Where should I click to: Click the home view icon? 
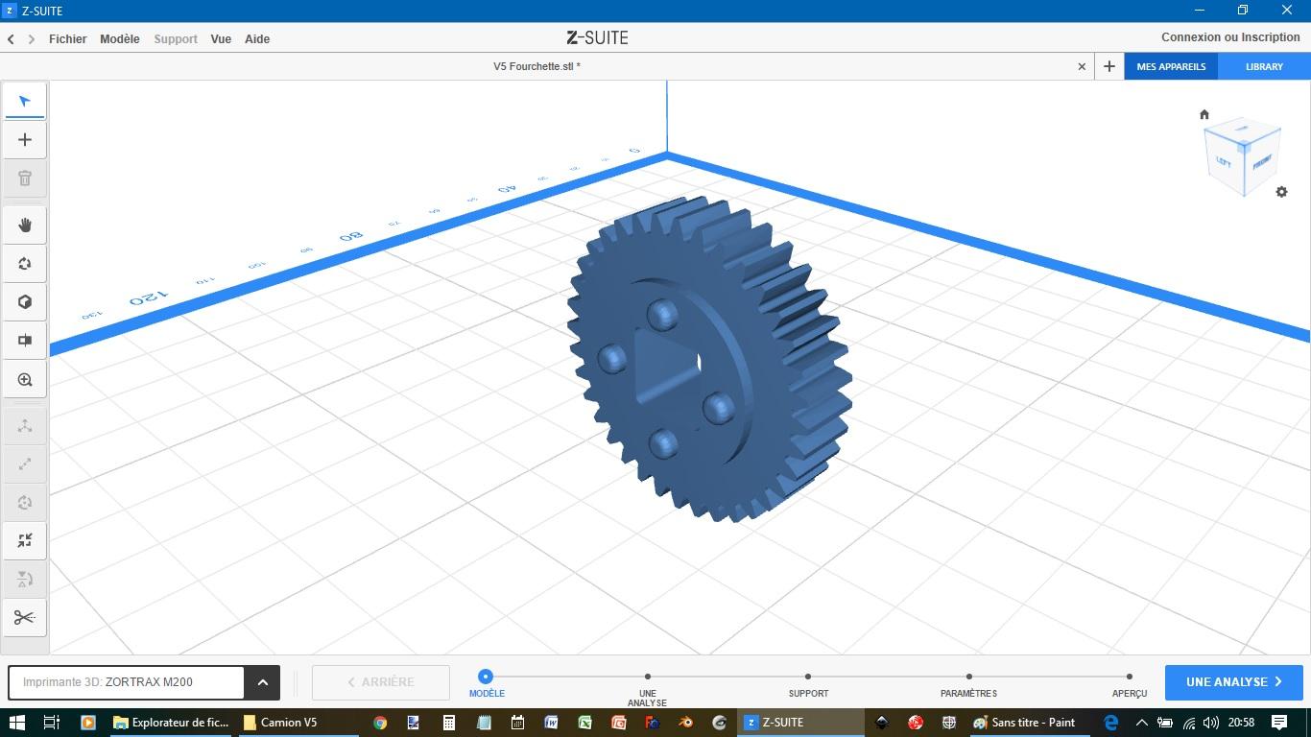coord(1204,114)
